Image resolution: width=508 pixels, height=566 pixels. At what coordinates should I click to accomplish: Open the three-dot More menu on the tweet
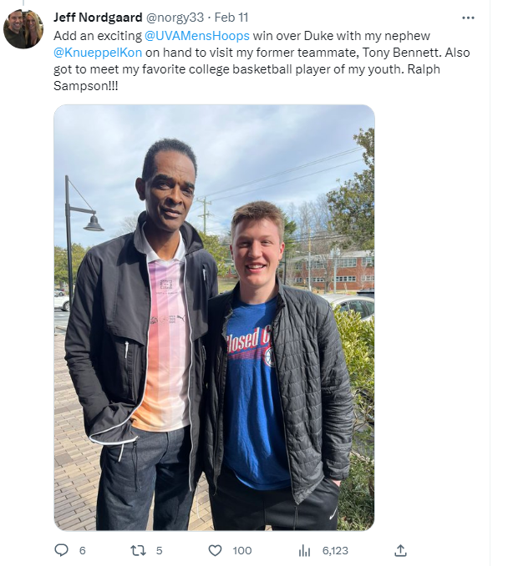point(468,18)
